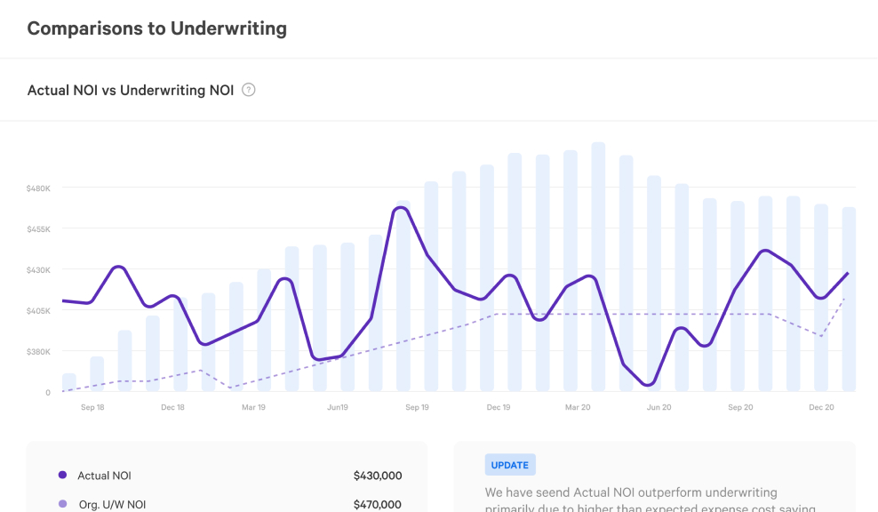Click the help icon beside the chart title

tap(249, 90)
